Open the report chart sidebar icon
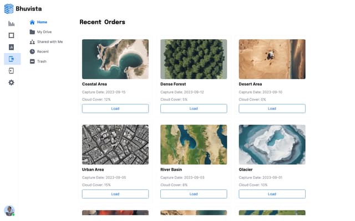This screenshot has width=355, height=221. pos(11,47)
